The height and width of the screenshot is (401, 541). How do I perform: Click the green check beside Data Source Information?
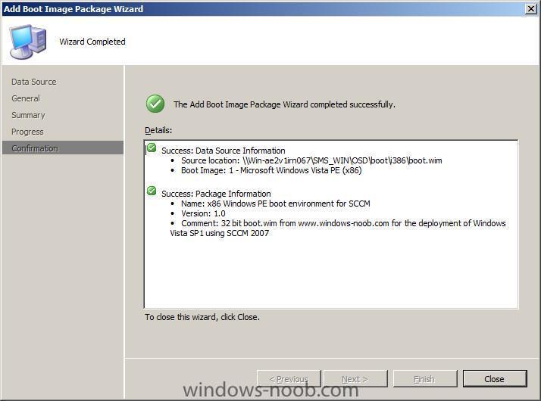(152, 148)
